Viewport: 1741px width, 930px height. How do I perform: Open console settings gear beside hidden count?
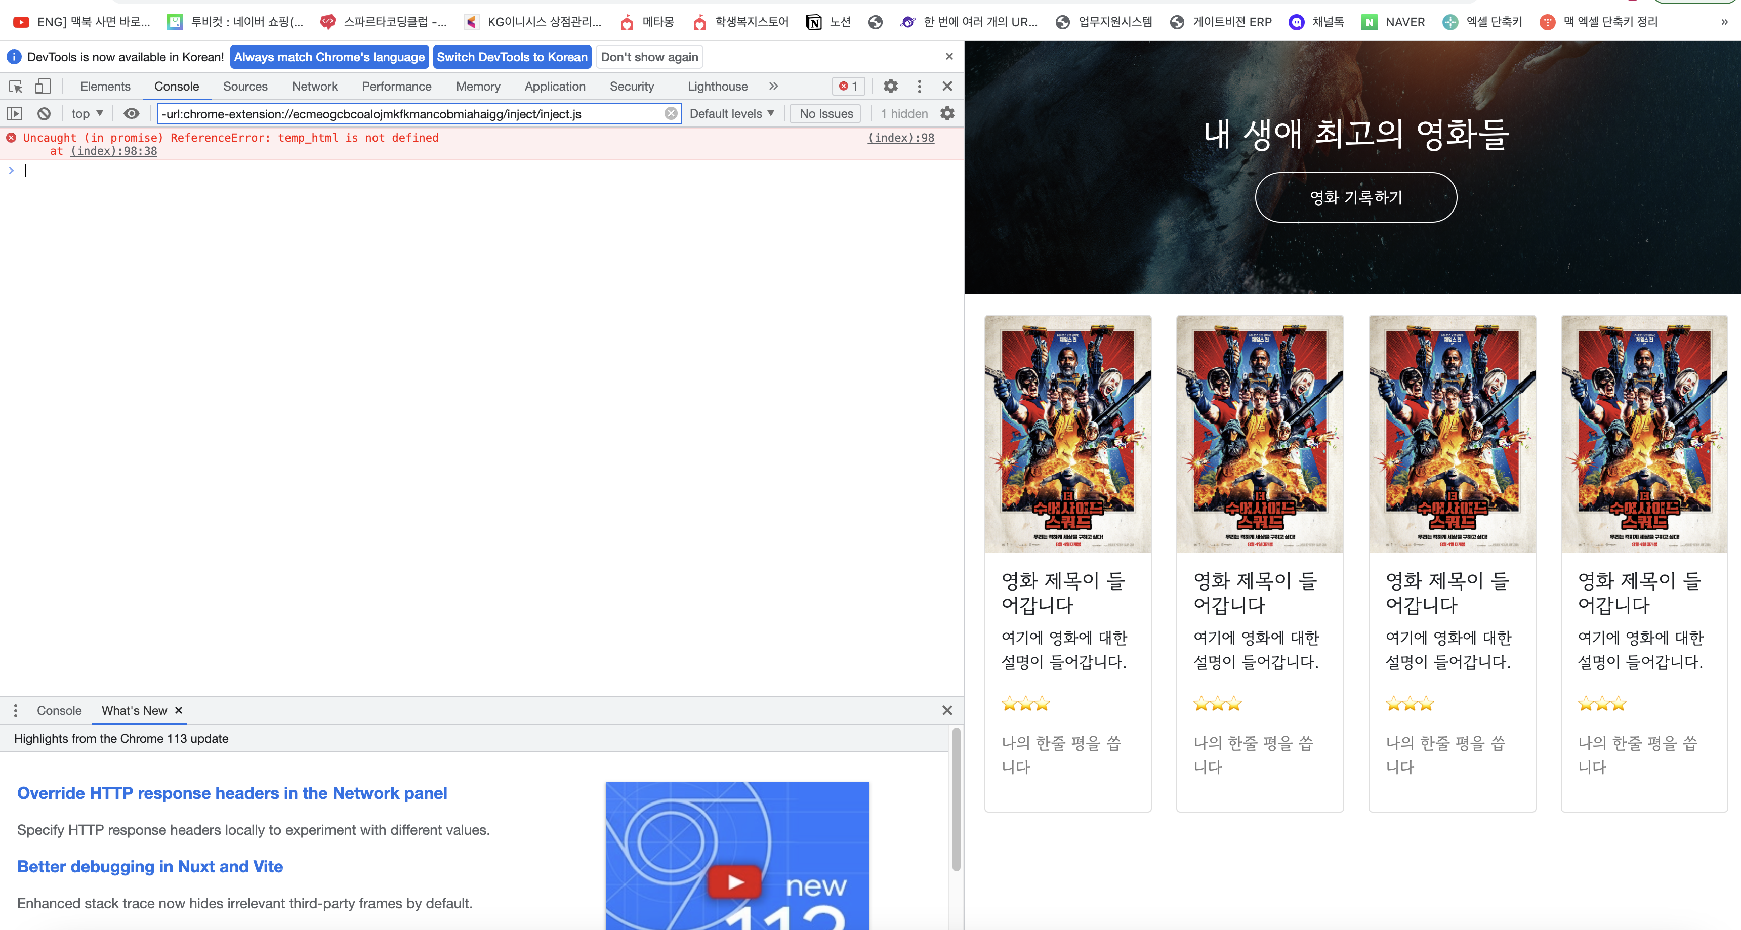click(x=947, y=113)
